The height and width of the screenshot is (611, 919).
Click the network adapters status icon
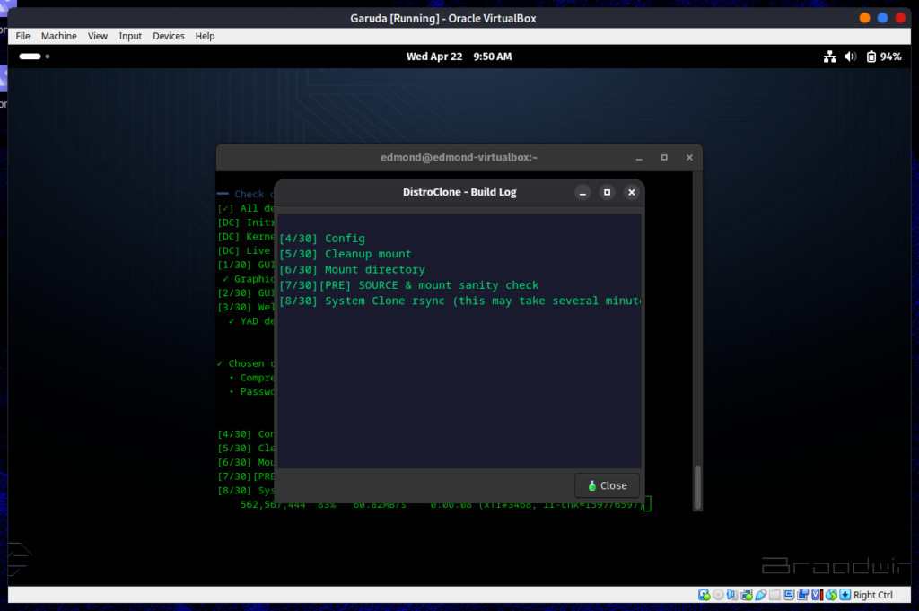click(x=745, y=594)
